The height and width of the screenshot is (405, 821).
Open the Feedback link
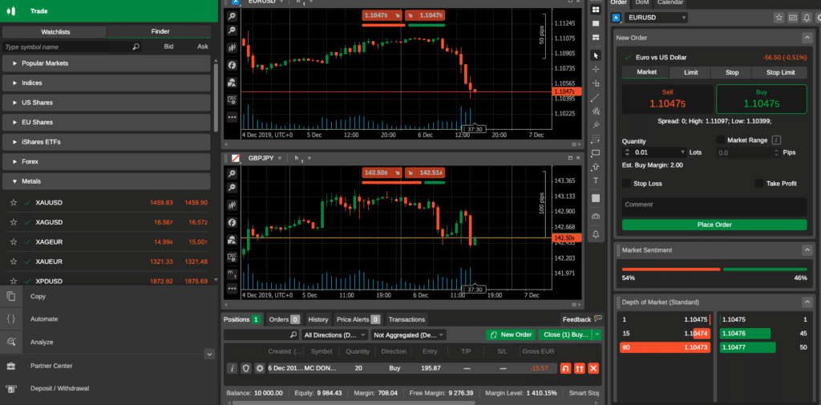(582, 319)
